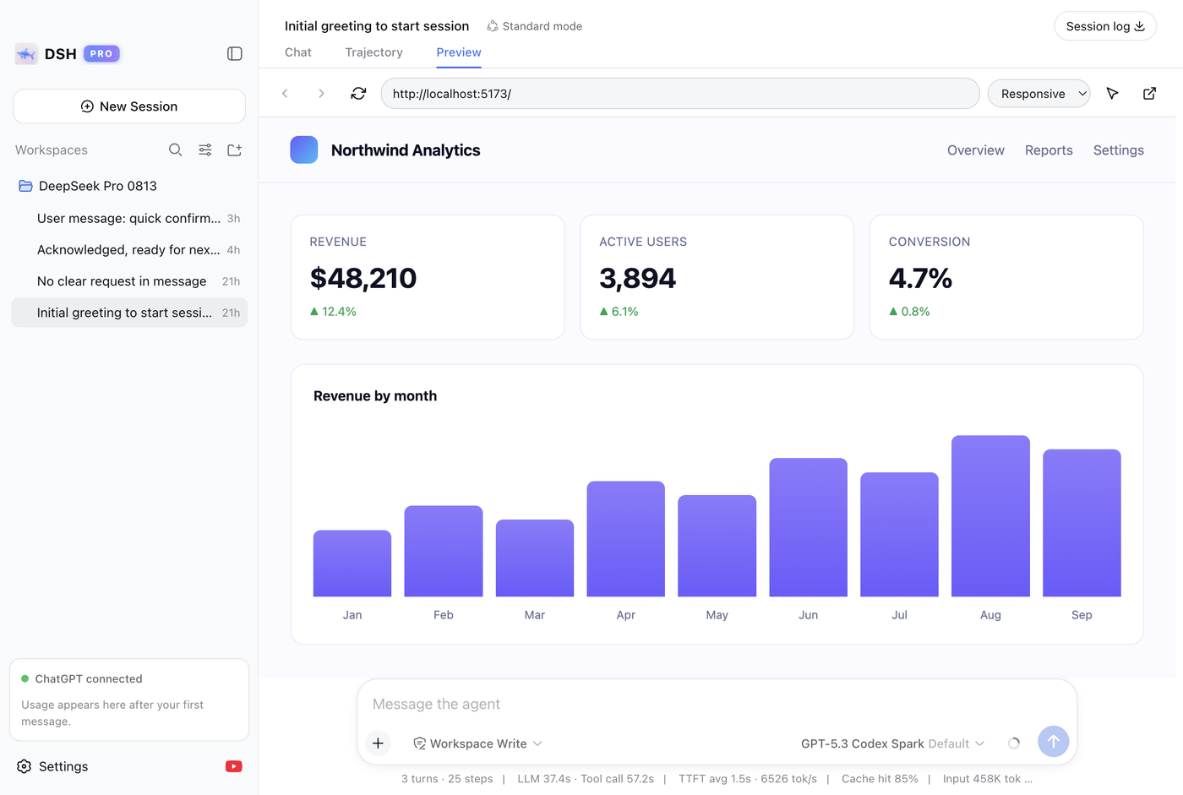The image size is (1183, 795).
Task: Click the Sep bar in revenue chart
Action: 1082,523
